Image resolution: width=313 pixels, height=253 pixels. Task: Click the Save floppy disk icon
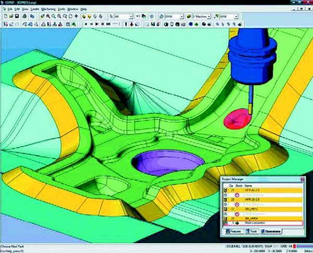click(17, 16)
